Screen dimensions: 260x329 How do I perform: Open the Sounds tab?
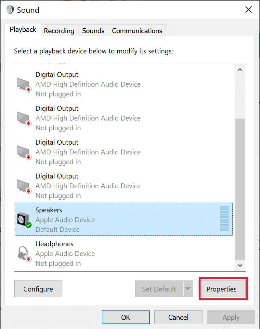point(93,31)
